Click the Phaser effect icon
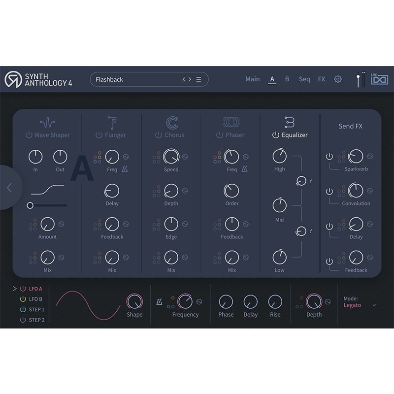394x394 pixels. (231, 122)
